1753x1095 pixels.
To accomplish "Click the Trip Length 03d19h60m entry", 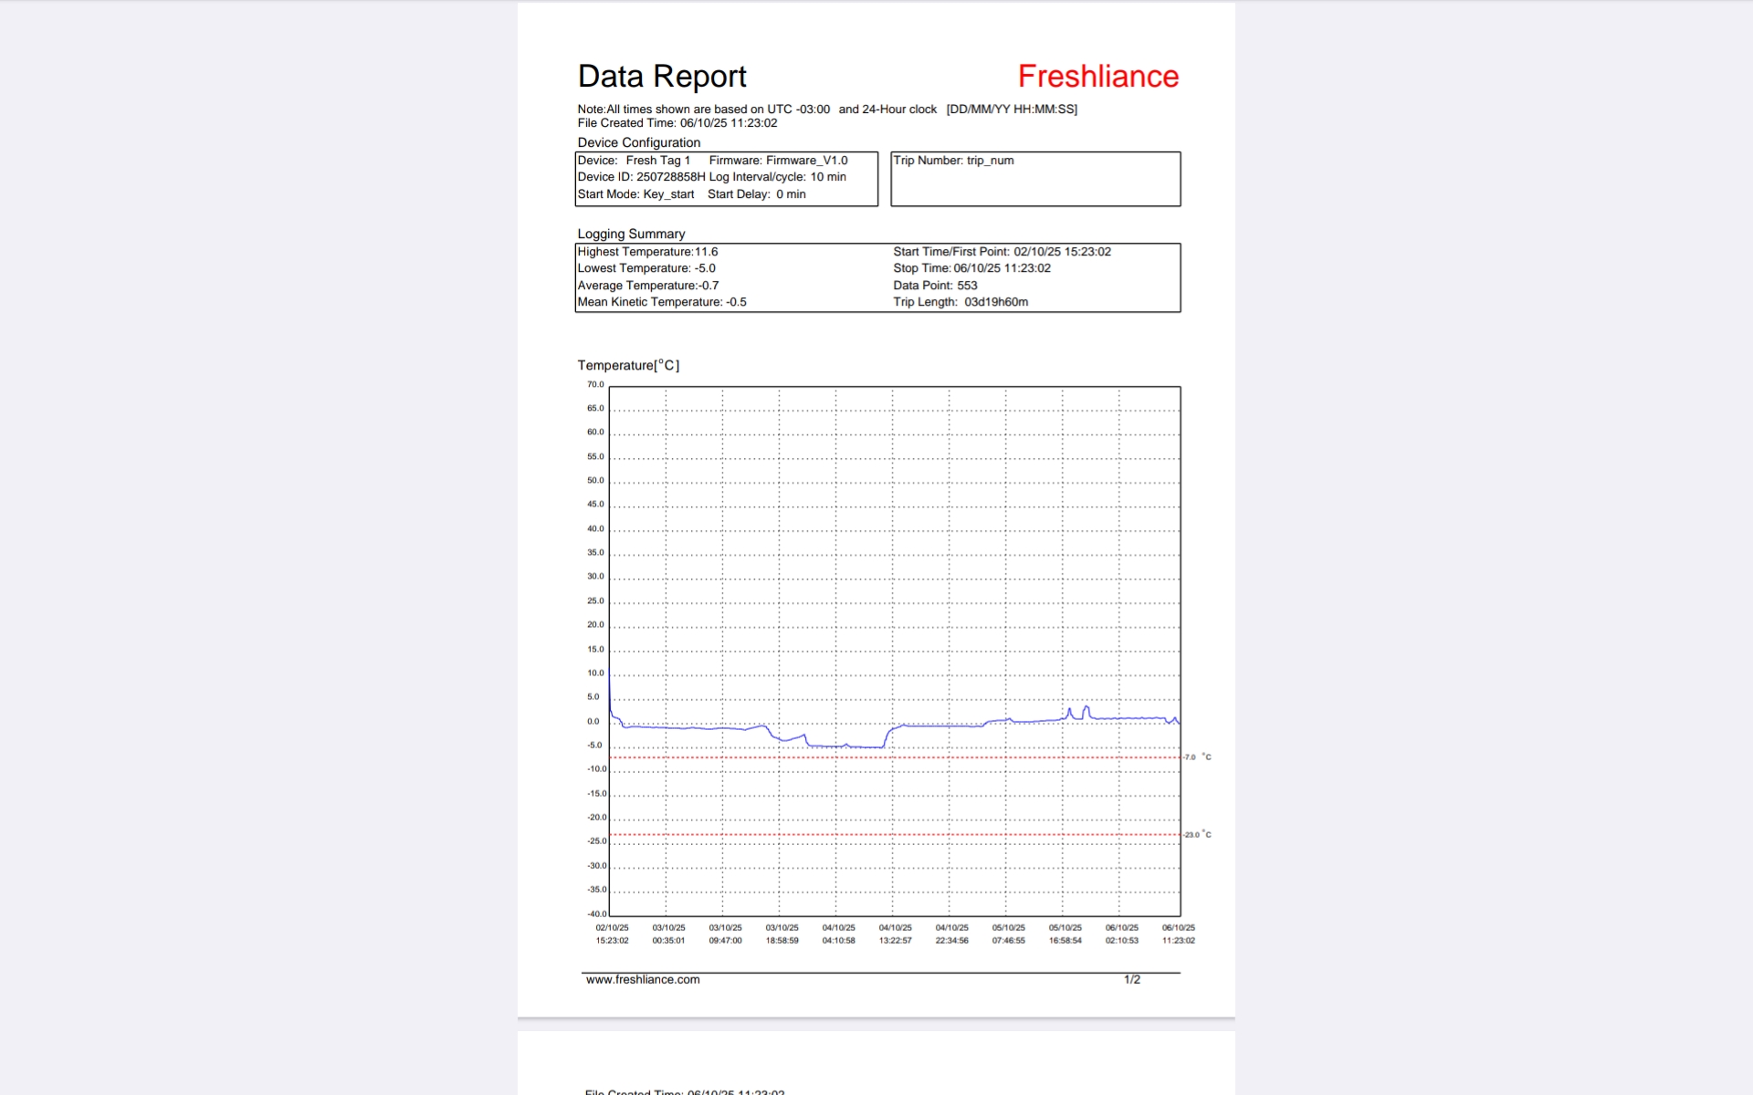I will pos(960,302).
